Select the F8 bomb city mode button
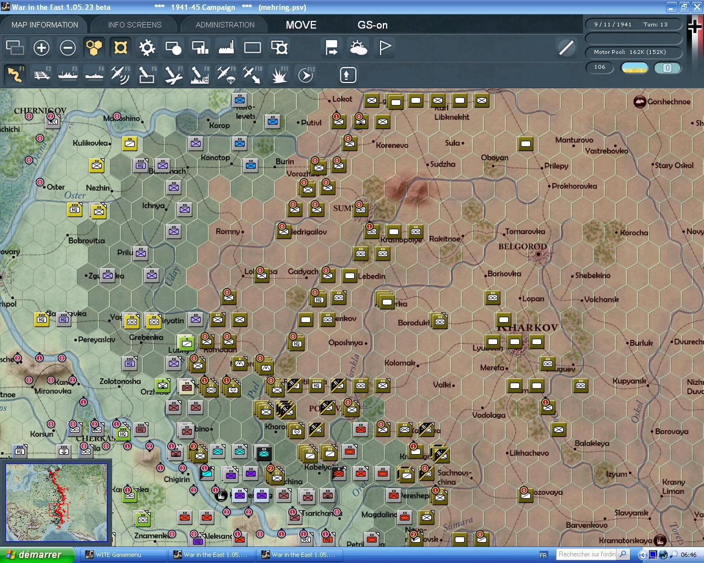 click(x=200, y=74)
